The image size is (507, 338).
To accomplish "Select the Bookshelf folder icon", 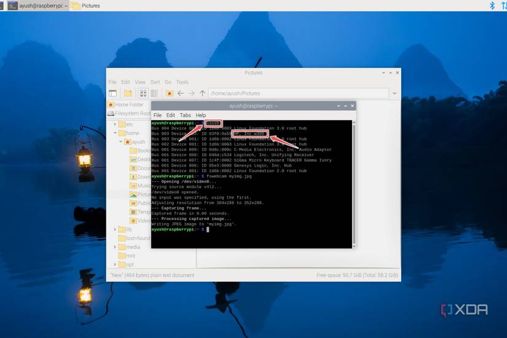I will pyautogui.click(x=133, y=151).
